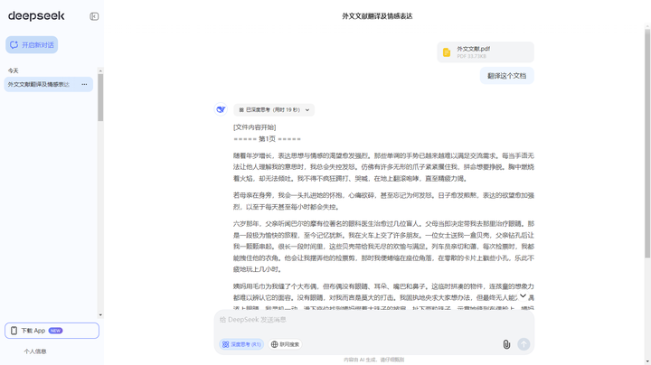651x365 pixels.
Task: Focus the 给 DeepSeek 发送消息 input field
Action: pos(373,320)
